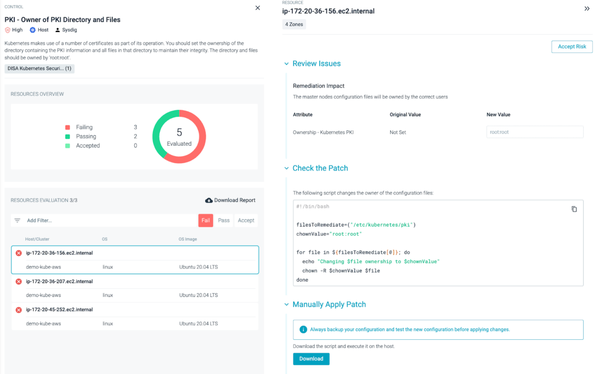Open the filter icon next to Add Filter
Image resolution: width=597 pixels, height=374 pixels.
coord(17,220)
